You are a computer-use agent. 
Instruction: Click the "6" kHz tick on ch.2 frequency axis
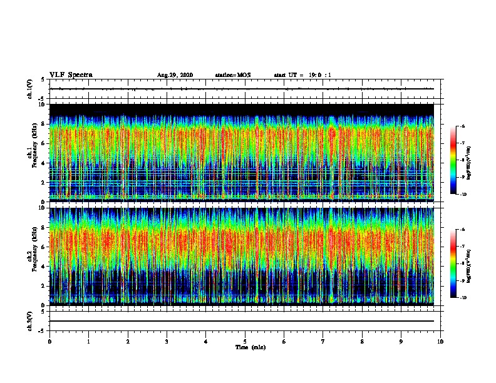point(44,247)
